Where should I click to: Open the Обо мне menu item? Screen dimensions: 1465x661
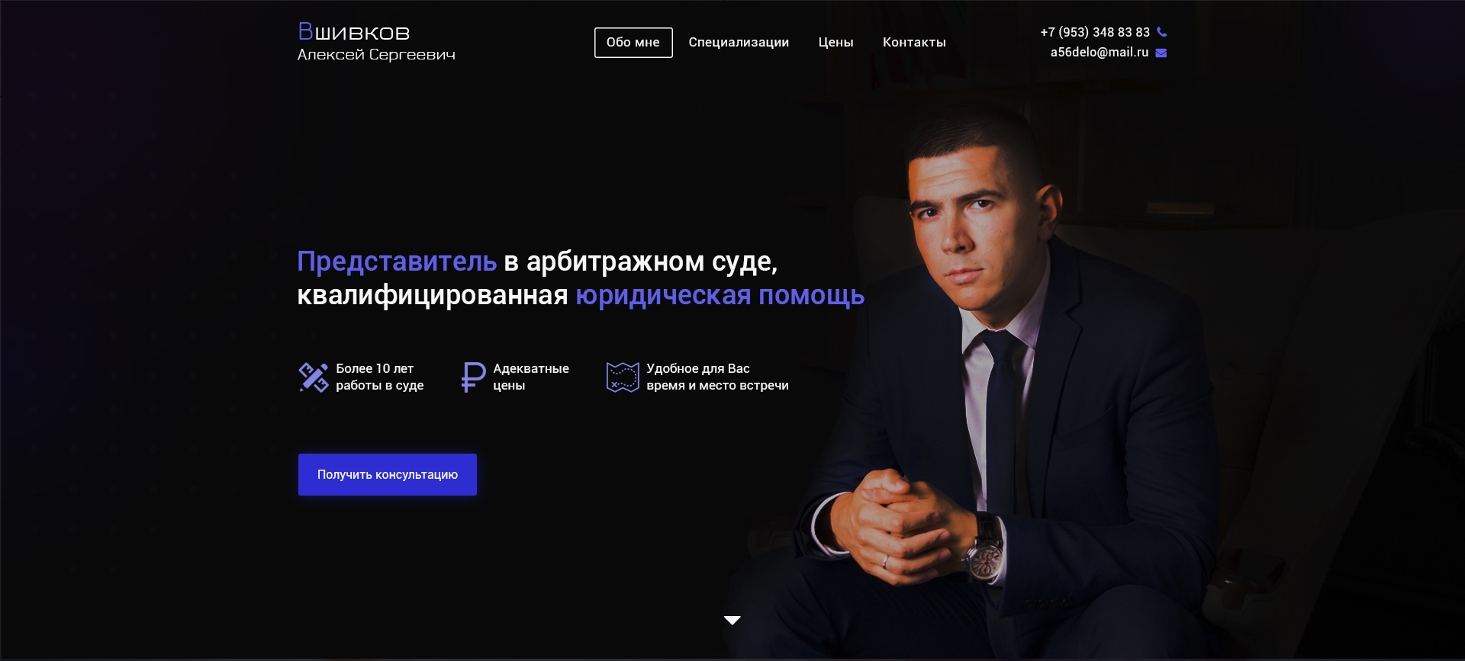(x=633, y=43)
